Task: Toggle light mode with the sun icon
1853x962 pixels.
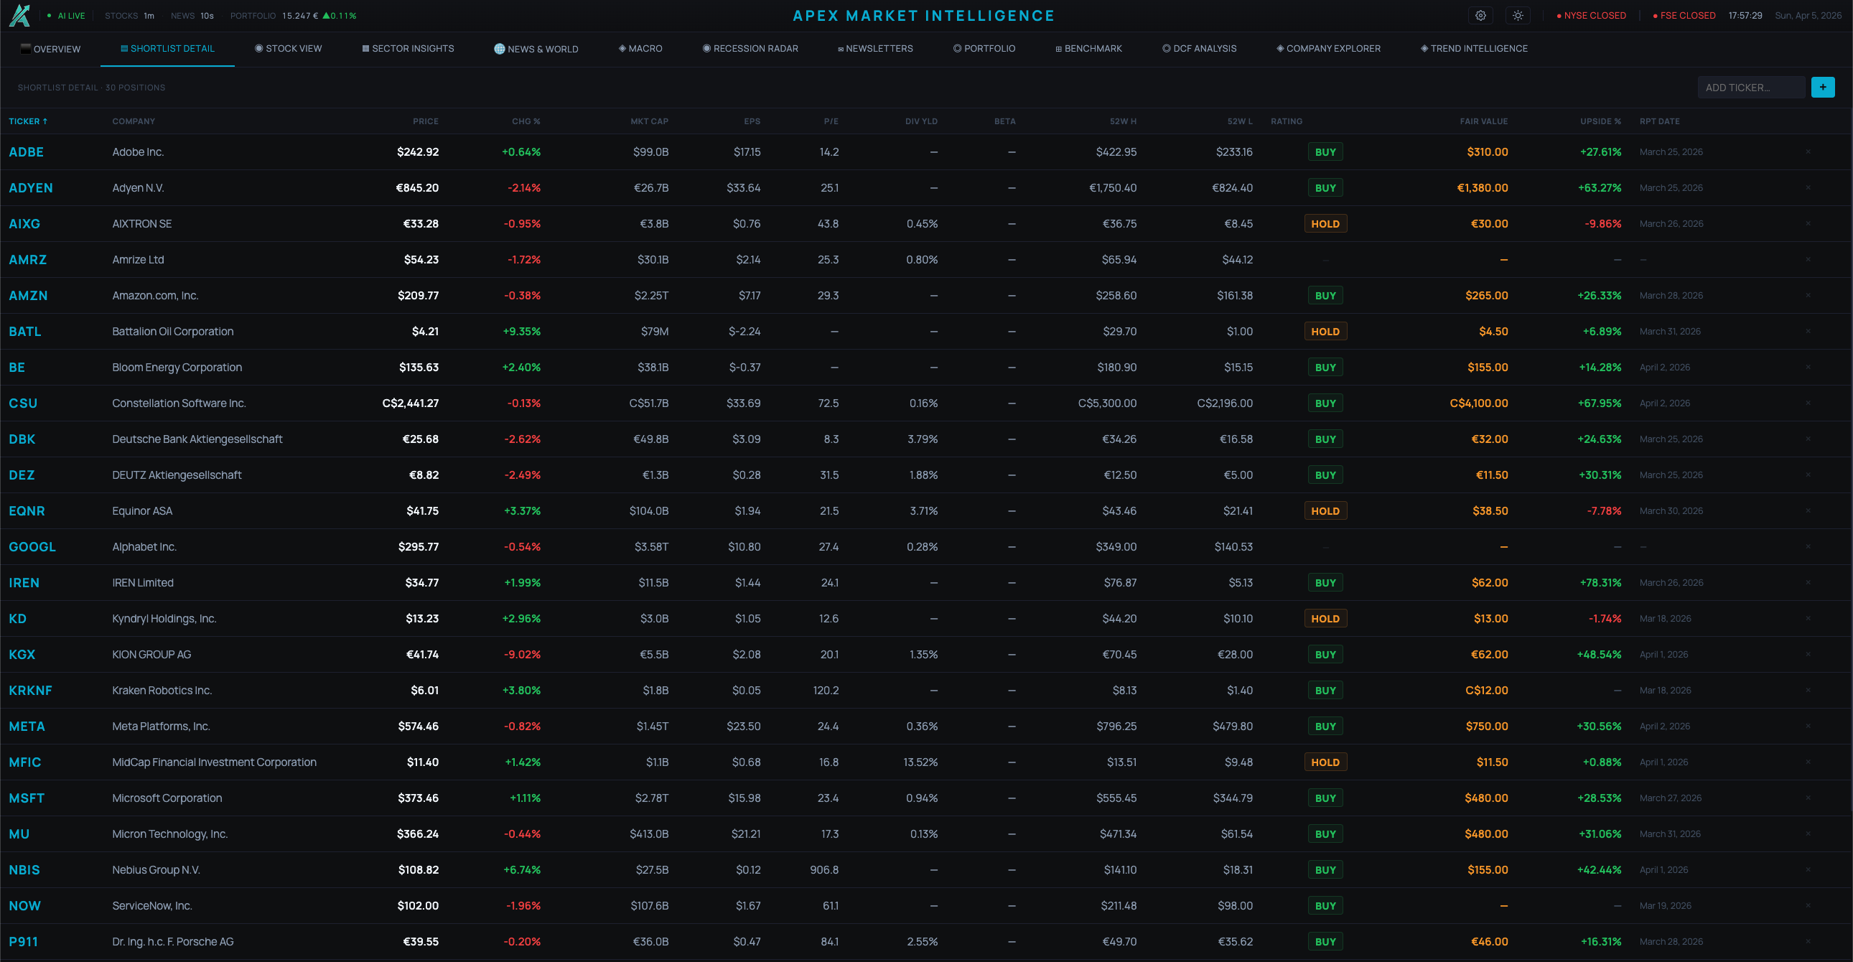Action: (1518, 16)
